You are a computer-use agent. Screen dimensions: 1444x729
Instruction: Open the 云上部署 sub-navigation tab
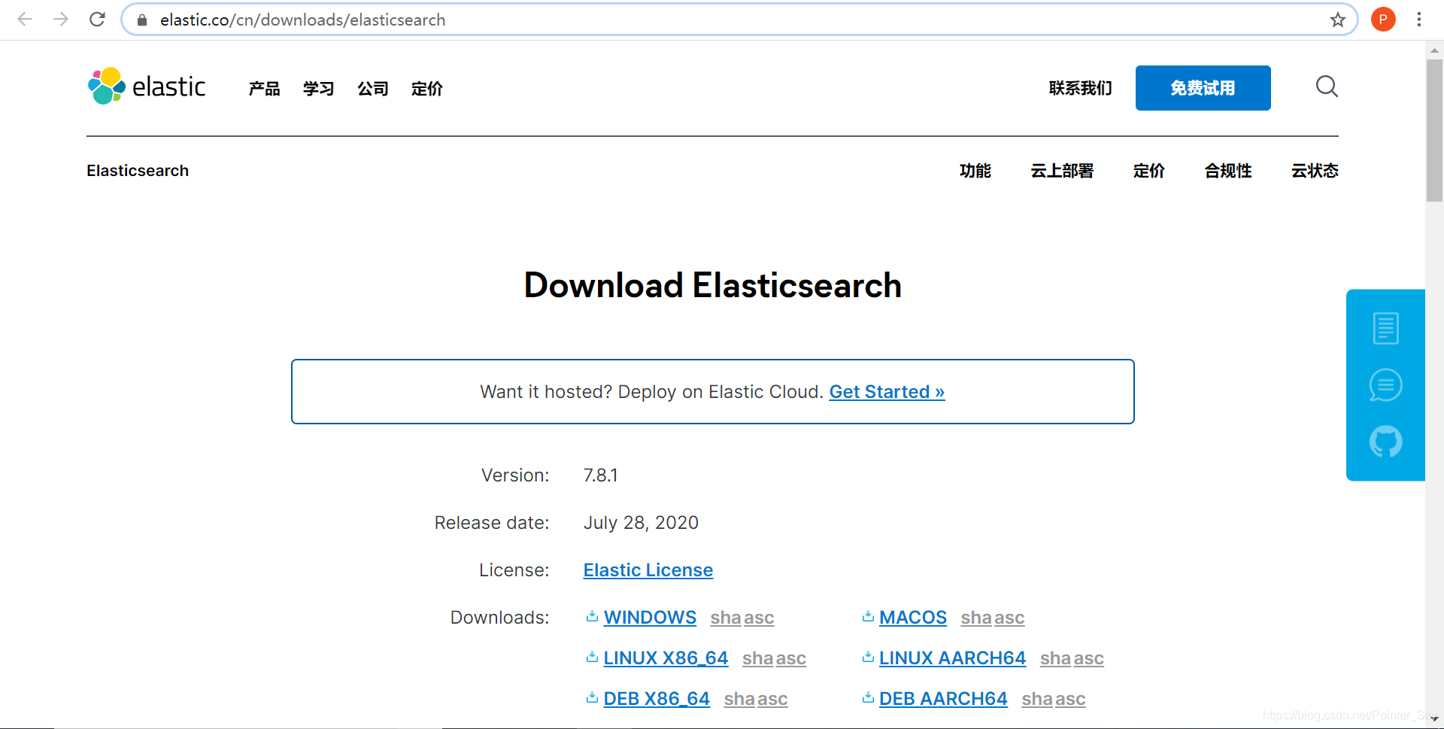click(1062, 171)
